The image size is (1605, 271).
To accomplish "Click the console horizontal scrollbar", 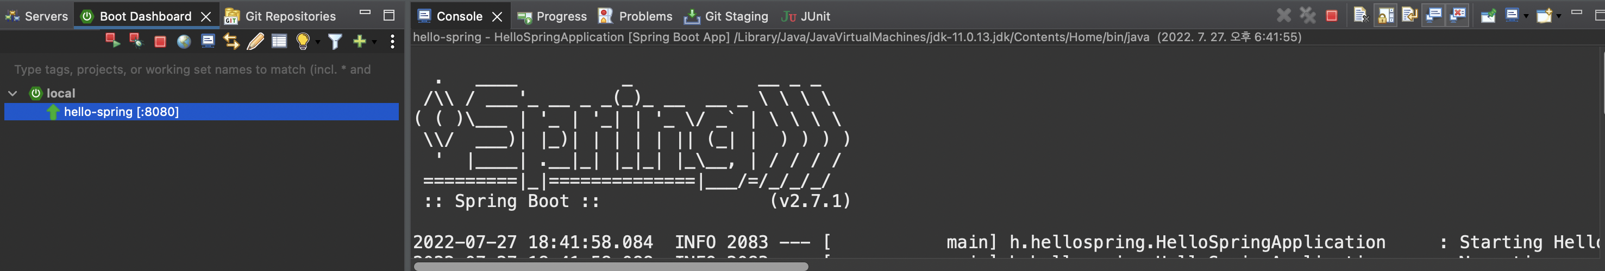I will pos(611,266).
